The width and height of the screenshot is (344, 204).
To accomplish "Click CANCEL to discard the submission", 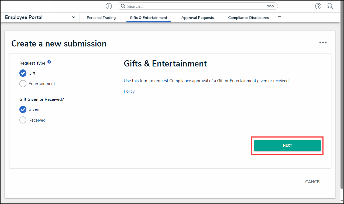I will click(313, 182).
